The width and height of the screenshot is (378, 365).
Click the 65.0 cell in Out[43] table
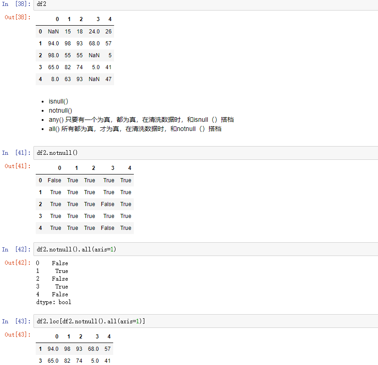[x=53, y=361]
